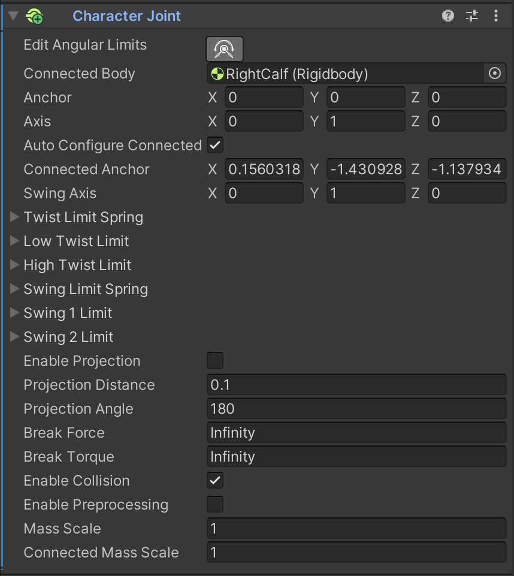Click the Break Force value field
The width and height of the screenshot is (514, 576).
[x=356, y=433]
